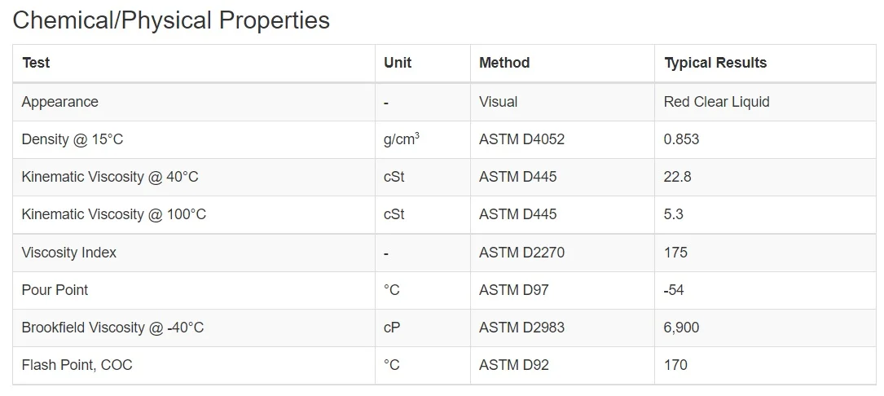Click the Flash Point, COC cell
The image size is (884, 396).
coord(77,365)
